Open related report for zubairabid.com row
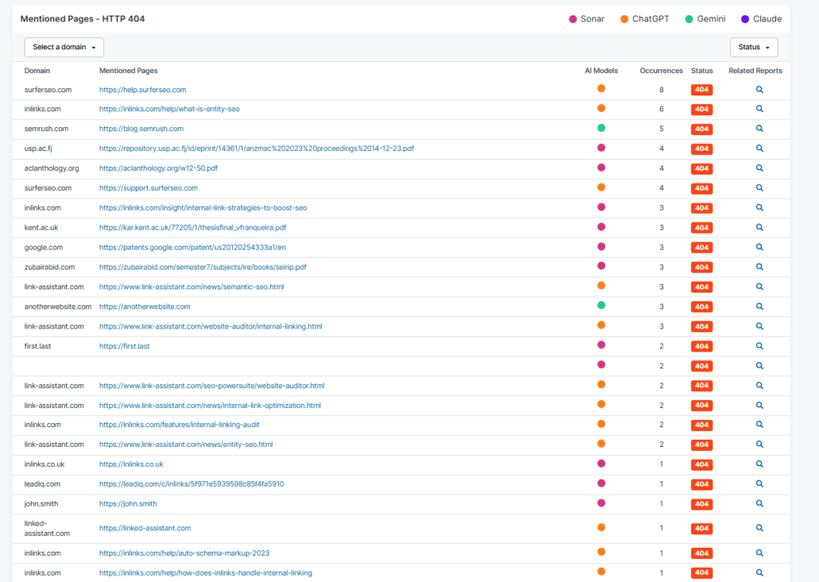Screen dimensions: 819x582 pos(759,267)
